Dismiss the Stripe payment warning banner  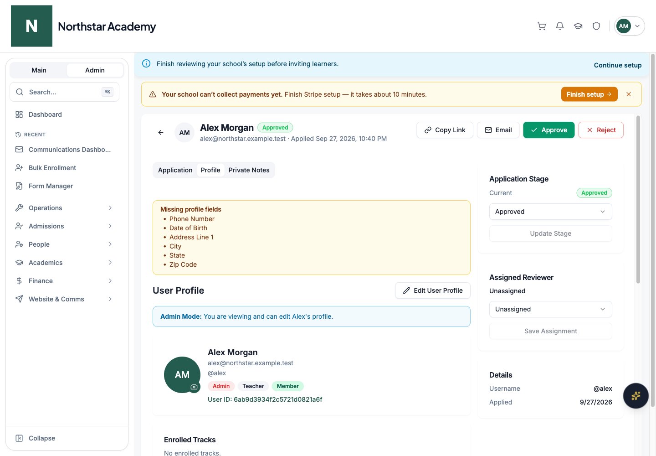pos(629,94)
